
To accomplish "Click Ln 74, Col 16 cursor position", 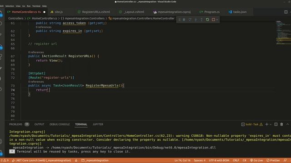I will point(182,160).
